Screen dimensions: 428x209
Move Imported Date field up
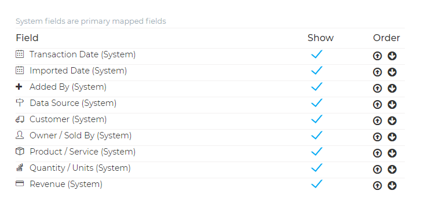[377, 72]
